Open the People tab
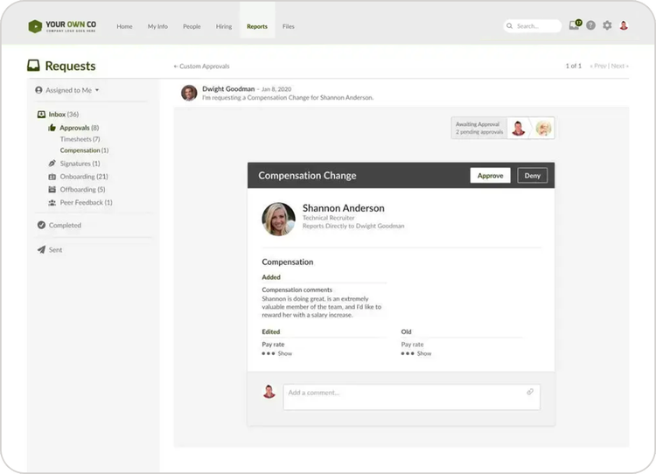The height and width of the screenshot is (474, 656). tap(192, 26)
